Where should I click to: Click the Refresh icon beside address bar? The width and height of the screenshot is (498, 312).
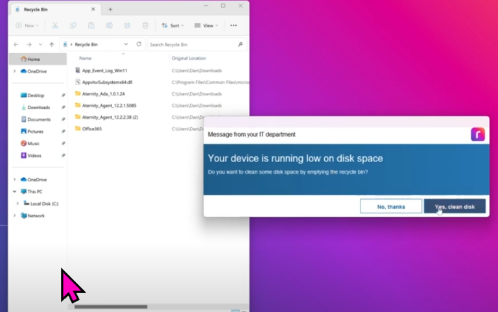click(139, 44)
